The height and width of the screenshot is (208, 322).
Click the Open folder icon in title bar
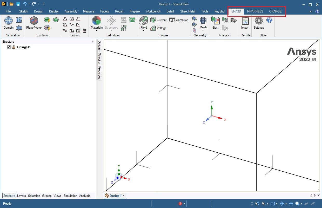click(x=12, y=4)
